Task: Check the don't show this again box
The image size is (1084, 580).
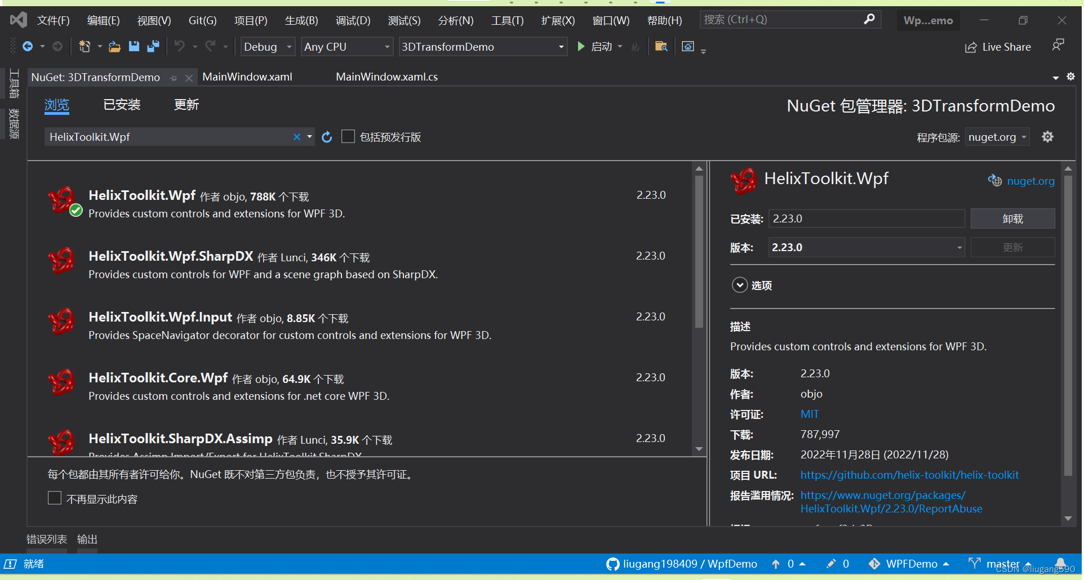Action: [55, 498]
